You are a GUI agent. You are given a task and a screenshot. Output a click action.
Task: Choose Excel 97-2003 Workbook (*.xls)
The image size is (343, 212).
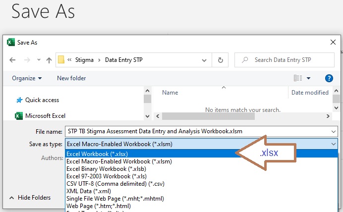[201, 176]
